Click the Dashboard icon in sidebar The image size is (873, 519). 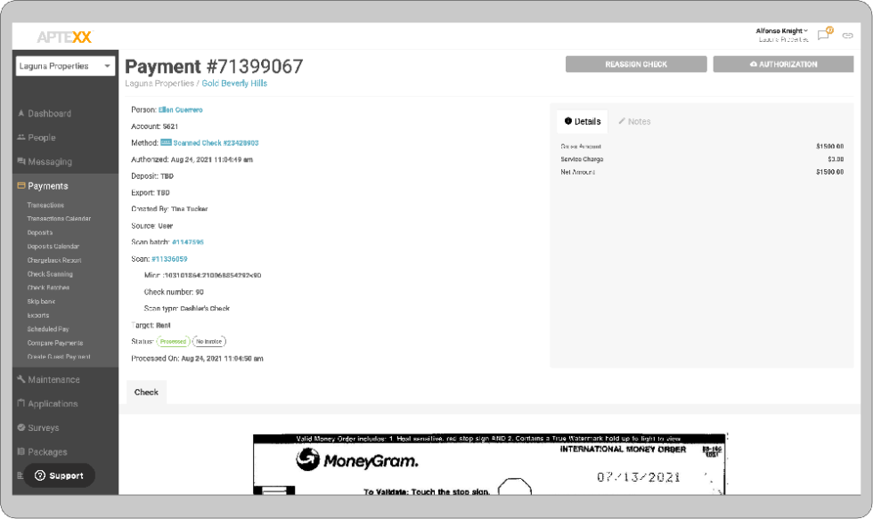pos(20,114)
